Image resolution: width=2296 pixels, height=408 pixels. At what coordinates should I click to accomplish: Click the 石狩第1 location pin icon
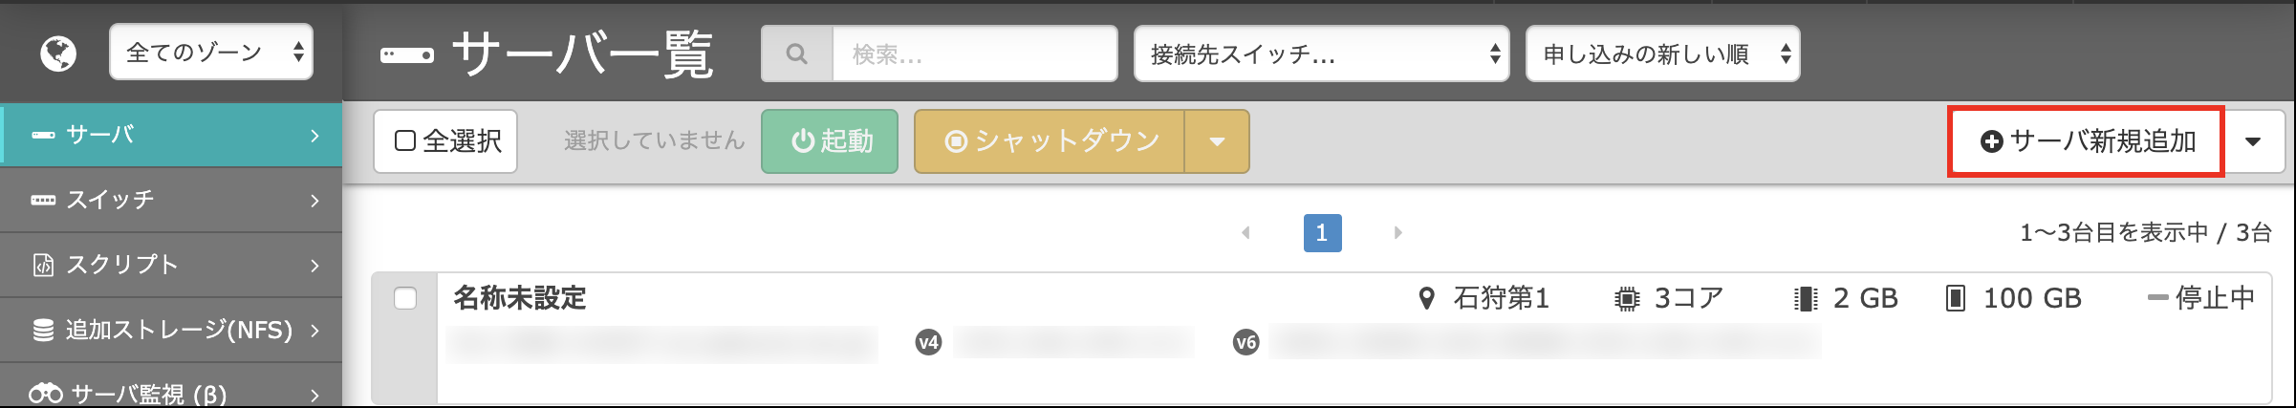pos(1426,299)
